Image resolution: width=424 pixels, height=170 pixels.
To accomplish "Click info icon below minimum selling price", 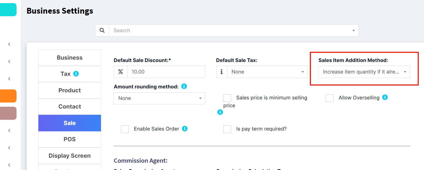I will coord(220,112).
